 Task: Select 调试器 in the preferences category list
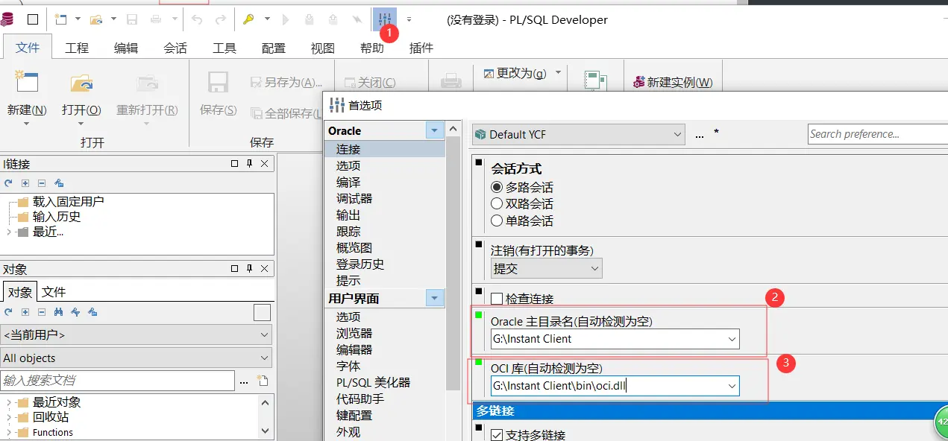[x=354, y=198]
